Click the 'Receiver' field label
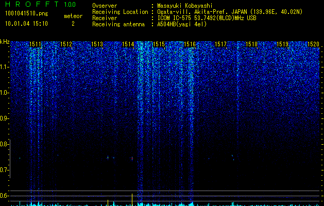Image resolution: width=324 pixels, height=206 pixels. coord(105,18)
